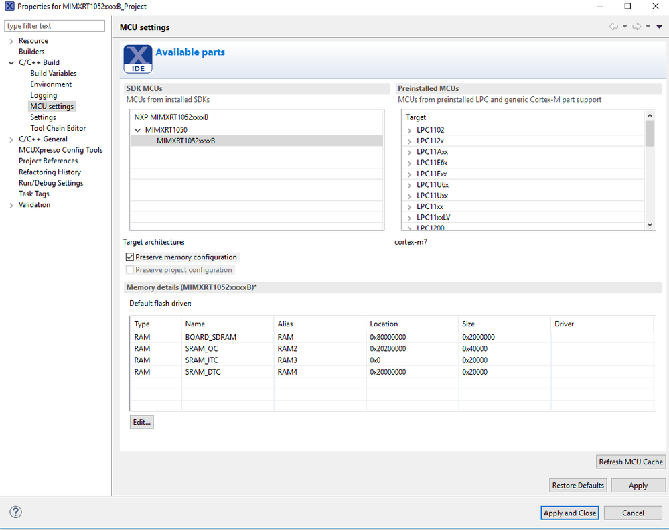669x530 pixels.
Task: Click the Edit... memory button
Action: pyautogui.click(x=142, y=422)
